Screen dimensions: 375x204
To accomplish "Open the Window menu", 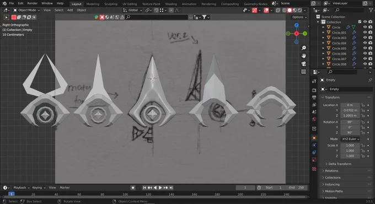I will 47,3.
